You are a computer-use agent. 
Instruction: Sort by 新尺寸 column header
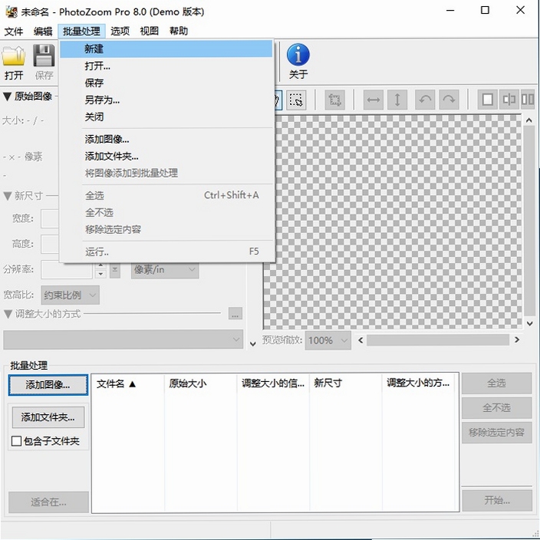point(346,384)
